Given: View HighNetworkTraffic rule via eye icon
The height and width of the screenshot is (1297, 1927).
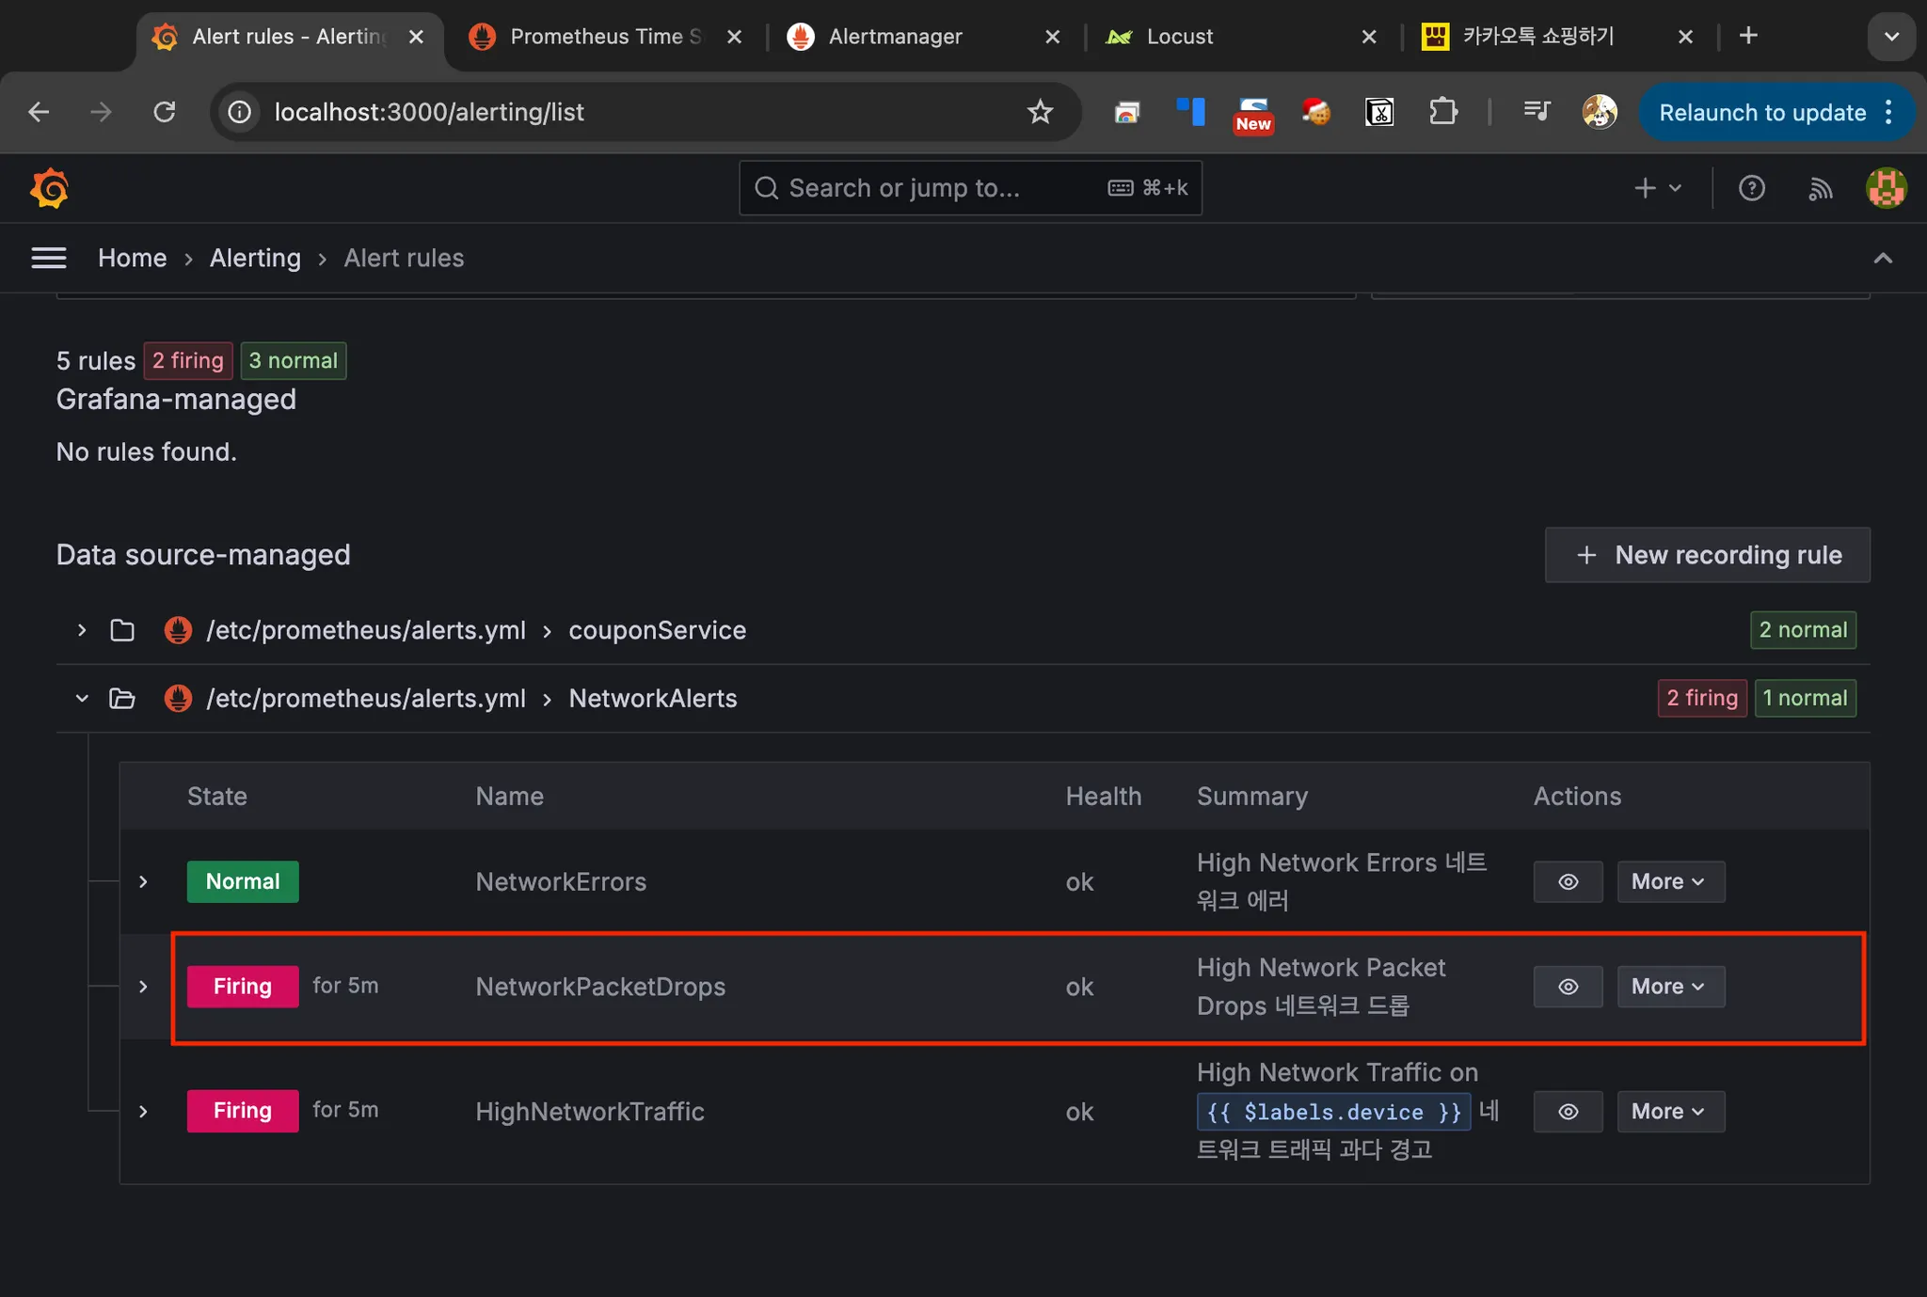Looking at the screenshot, I should coord(1568,1112).
